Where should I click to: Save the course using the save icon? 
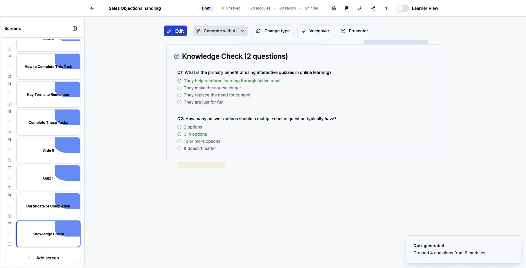[347, 8]
